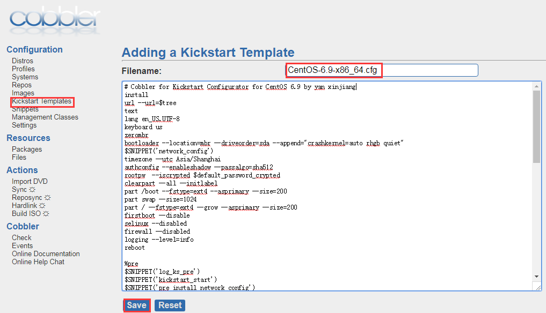Open Online Documentation
Image resolution: width=546 pixels, height=313 pixels.
[x=46, y=254]
